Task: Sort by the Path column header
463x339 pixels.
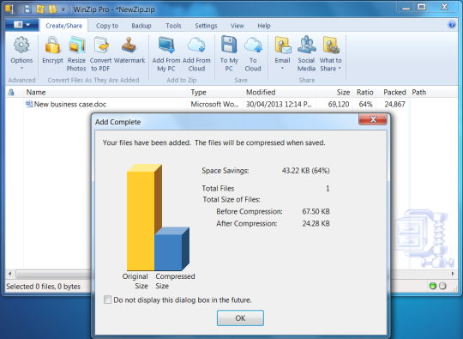Action: (434, 92)
